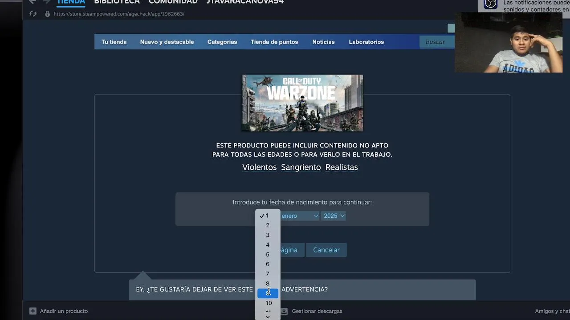Open the Categorías menu
This screenshot has height=320, width=570.
(x=222, y=42)
